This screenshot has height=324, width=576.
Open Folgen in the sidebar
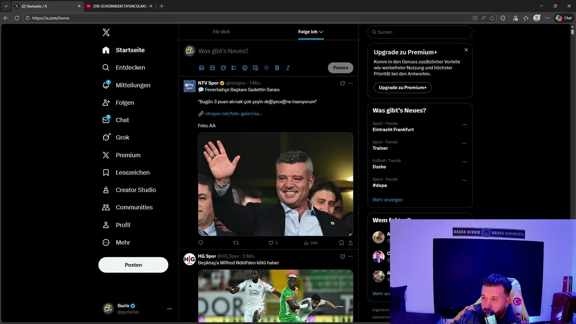point(118,103)
